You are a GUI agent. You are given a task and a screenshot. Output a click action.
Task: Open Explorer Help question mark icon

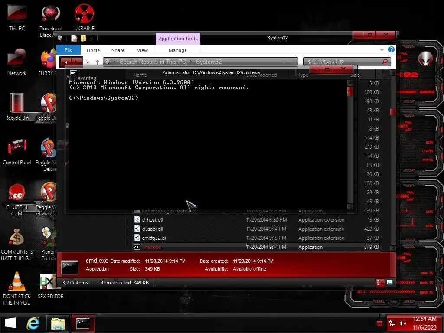(392, 49)
